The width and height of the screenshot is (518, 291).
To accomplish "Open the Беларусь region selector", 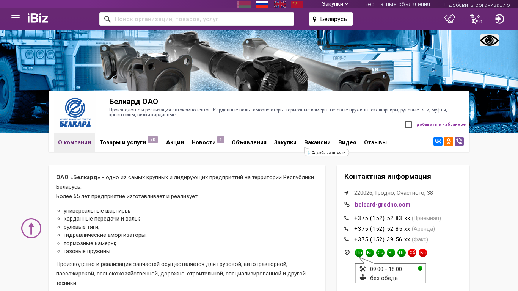I will pyautogui.click(x=331, y=19).
